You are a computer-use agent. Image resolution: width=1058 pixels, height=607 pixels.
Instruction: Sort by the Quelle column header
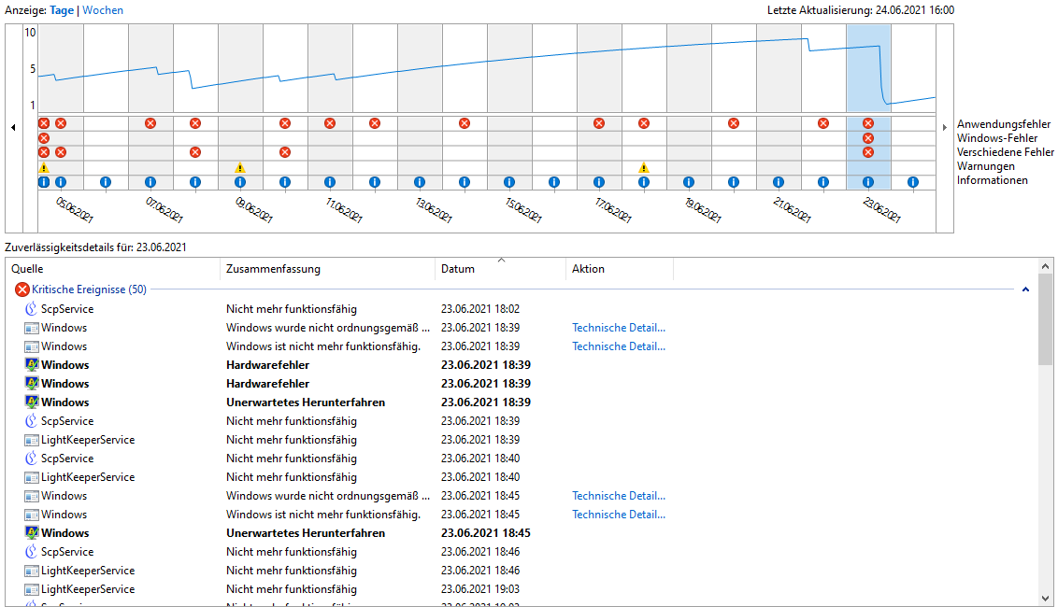113,268
